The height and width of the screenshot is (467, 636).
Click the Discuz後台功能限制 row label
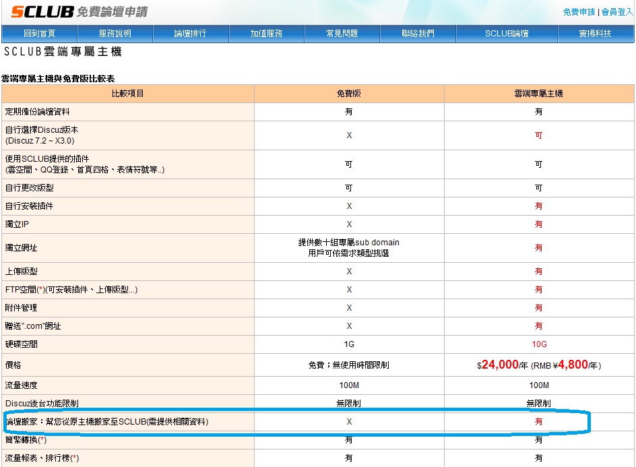coord(42,404)
